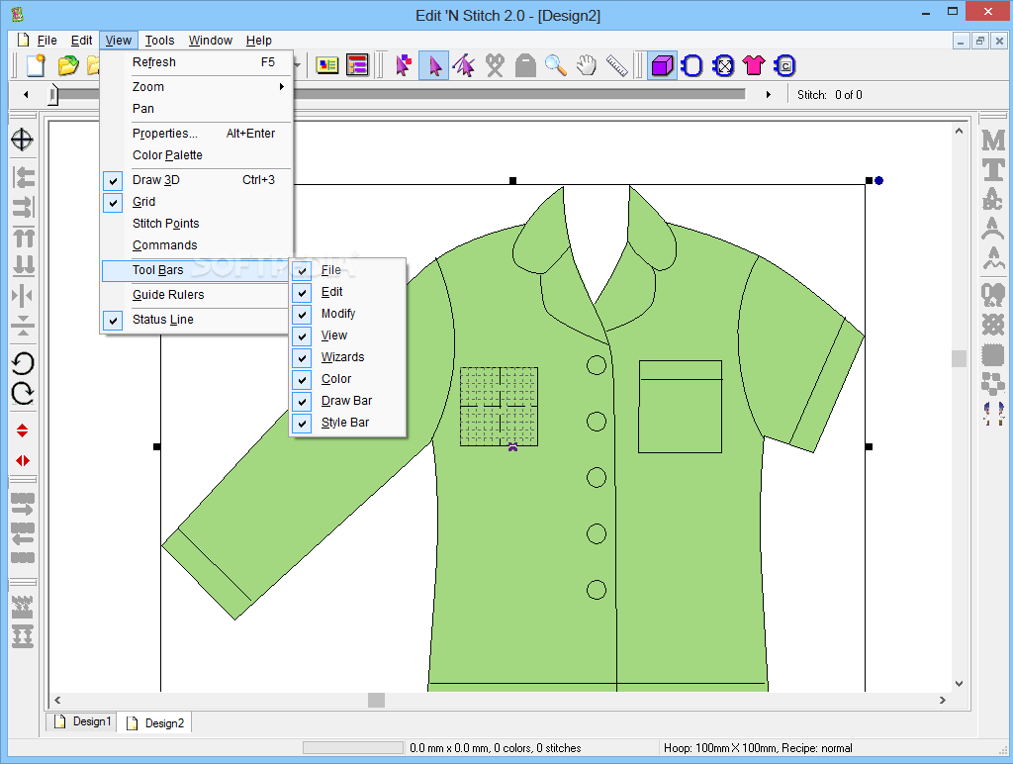Image resolution: width=1013 pixels, height=764 pixels.
Task: Toggle the purple cube 3D view icon
Action: (662, 65)
